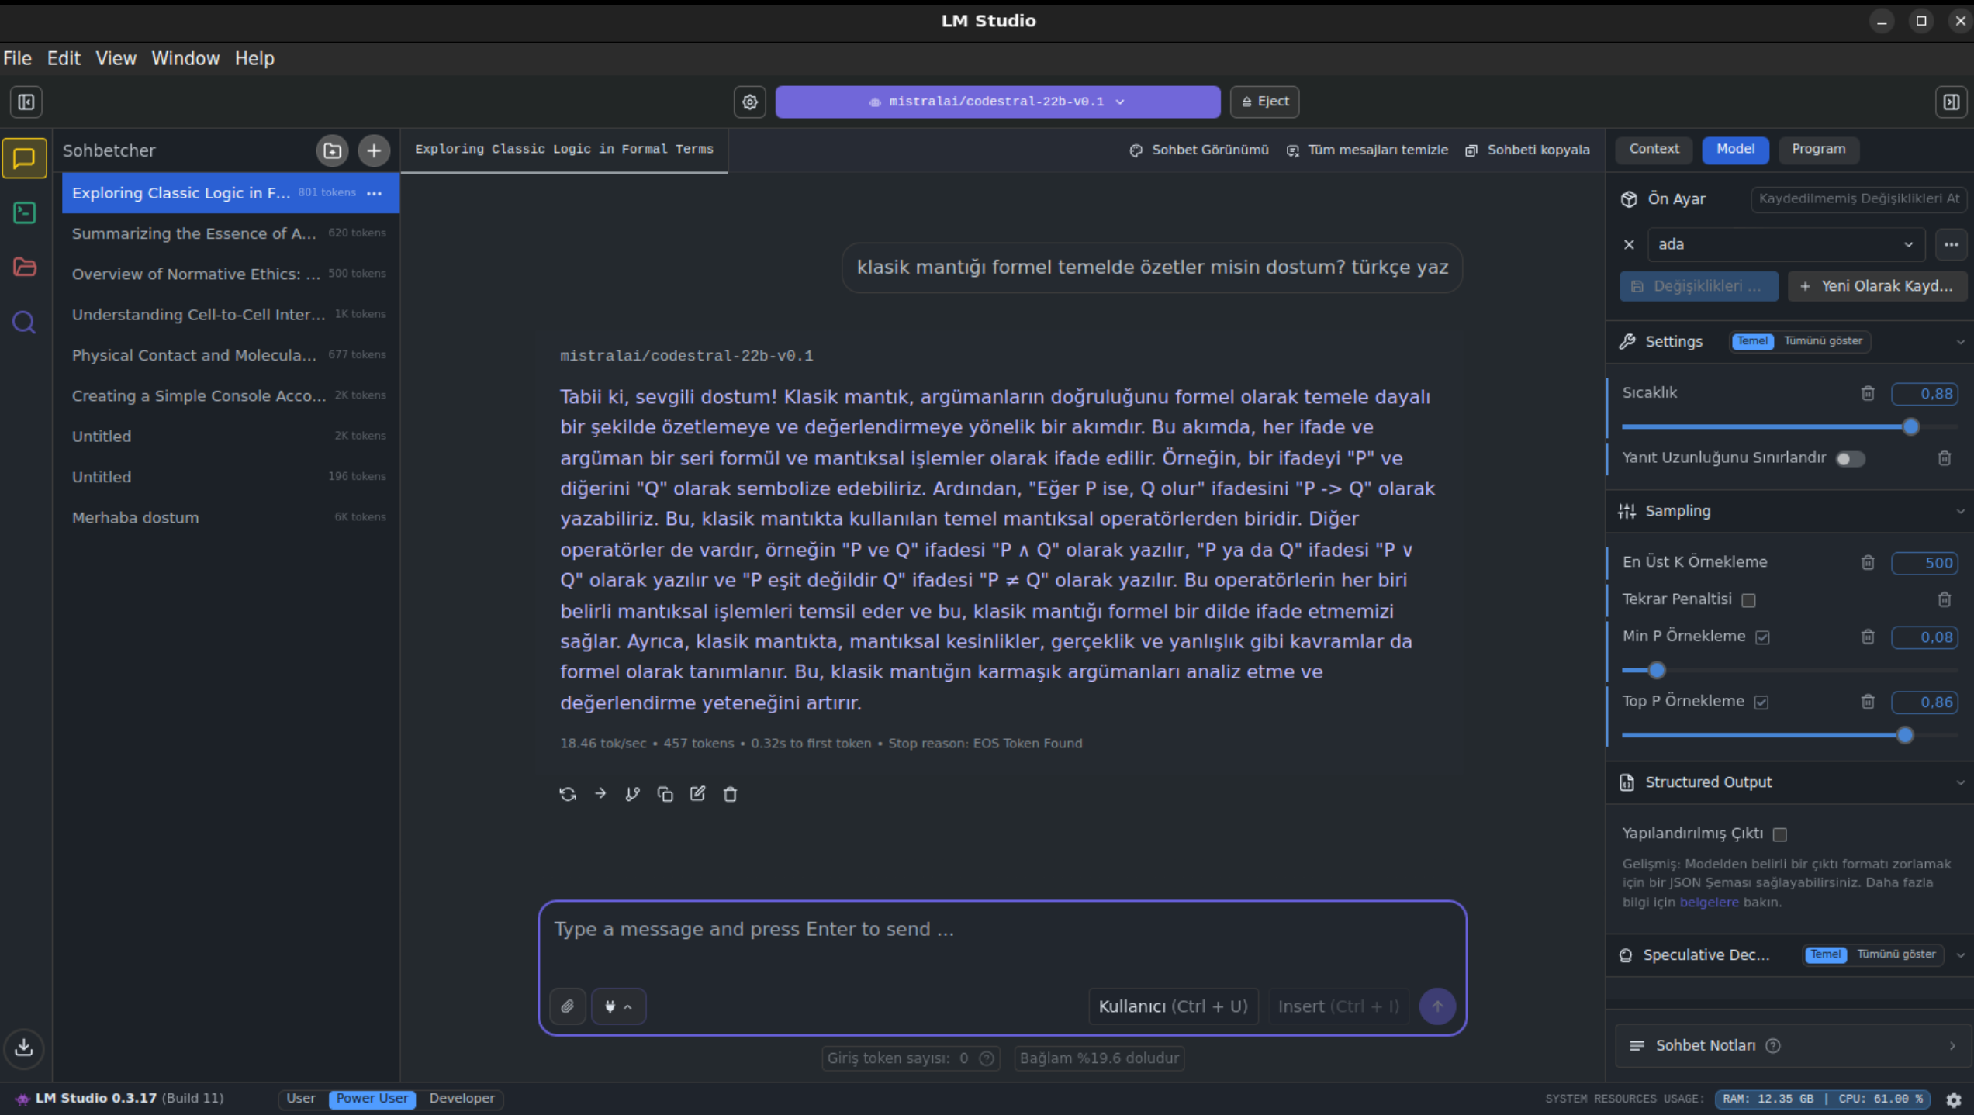Open preset more options ellipsis
The height and width of the screenshot is (1115, 1974).
pyautogui.click(x=1952, y=244)
